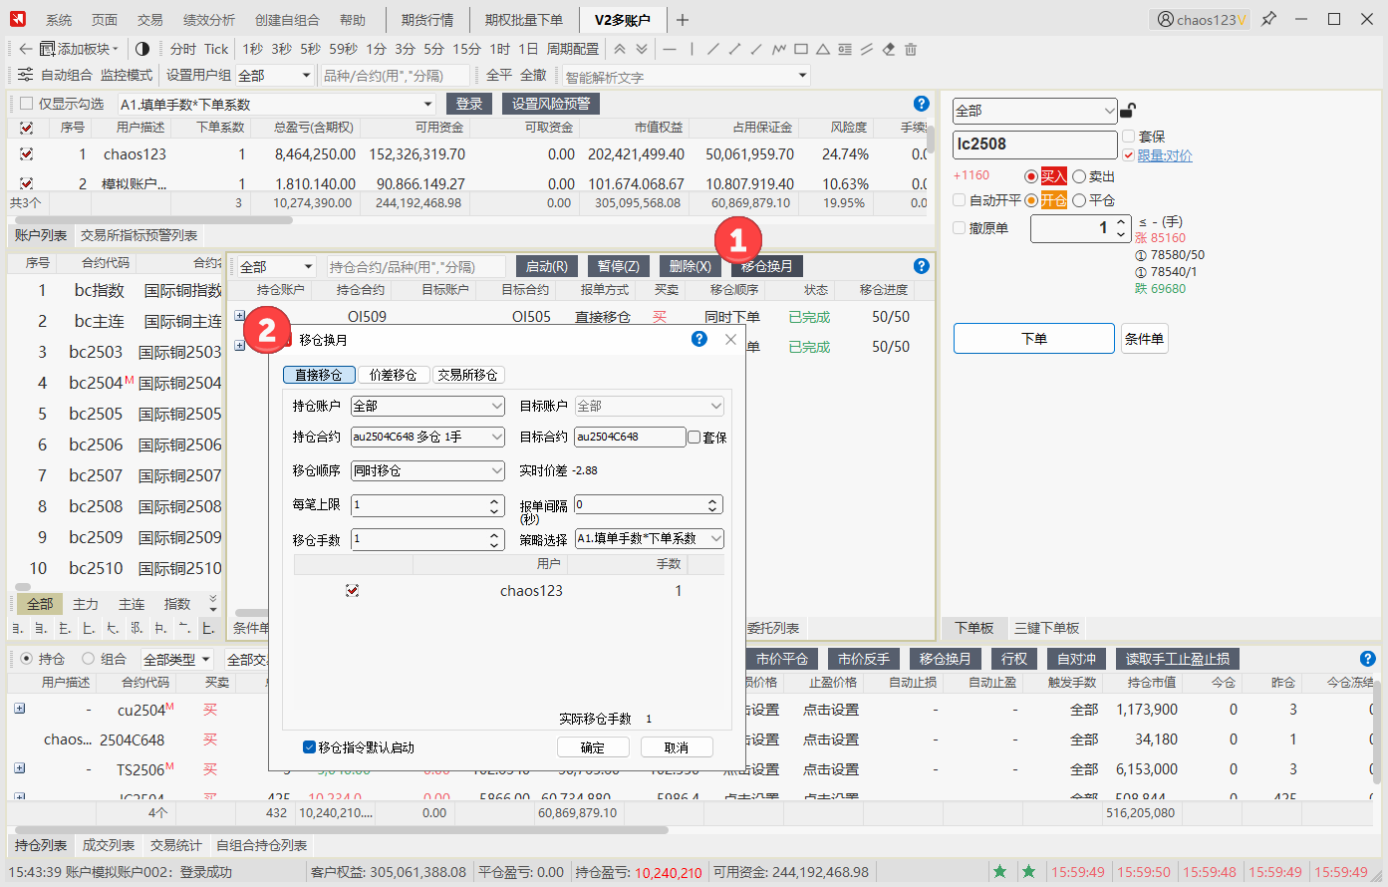
Task: Open the 持仓账户 dropdown in dialog
Action: (427, 406)
